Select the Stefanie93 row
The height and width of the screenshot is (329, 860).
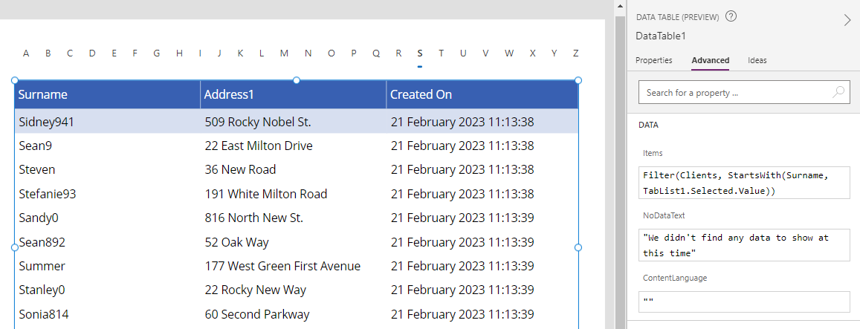point(48,194)
